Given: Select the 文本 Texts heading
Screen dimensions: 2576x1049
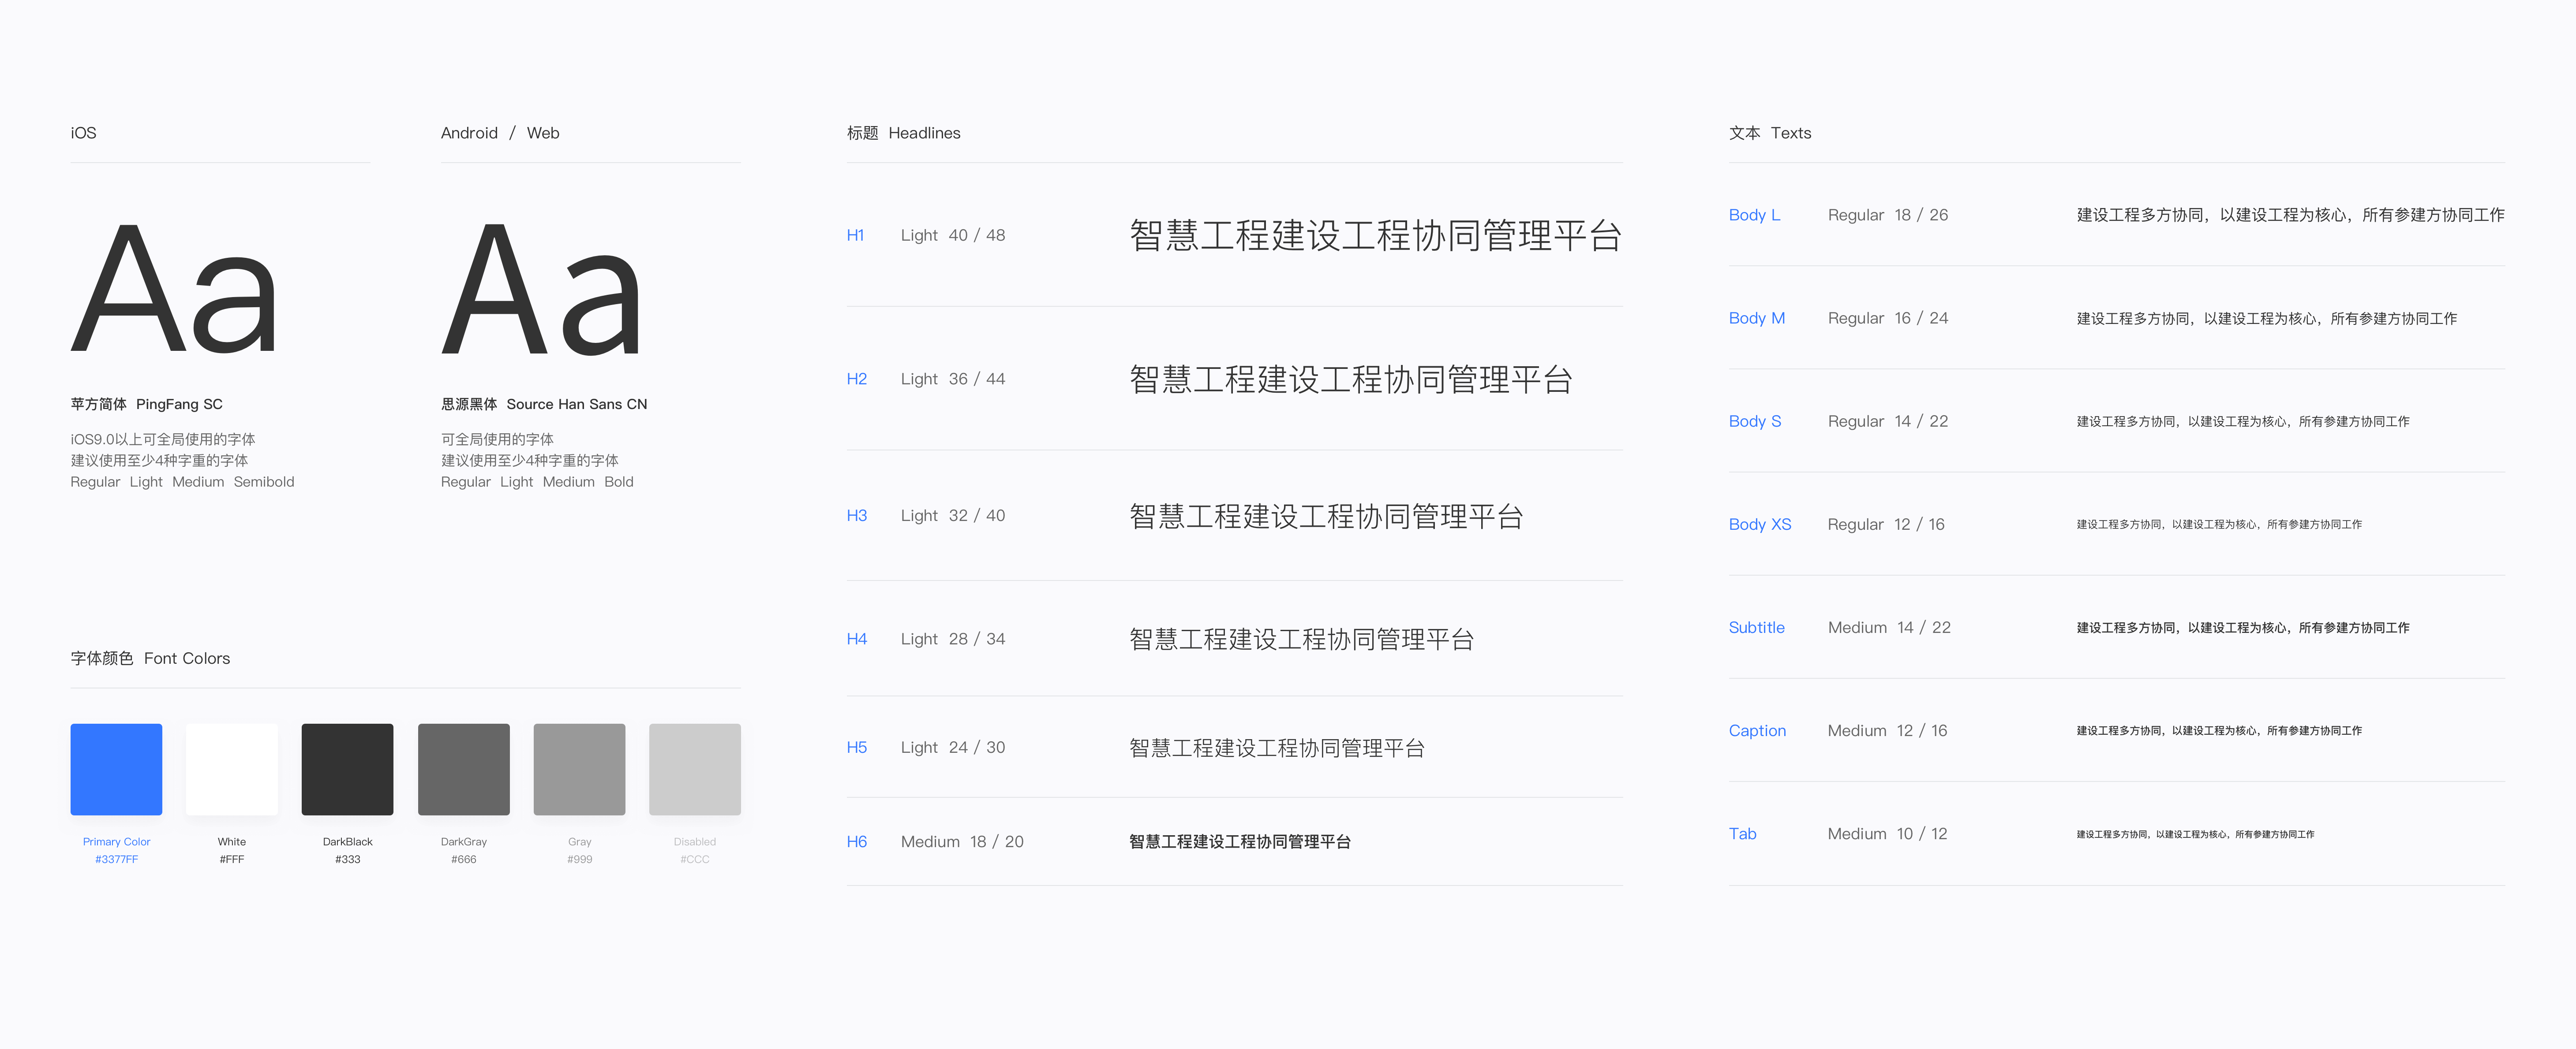Looking at the screenshot, I should click(x=1770, y=133).
